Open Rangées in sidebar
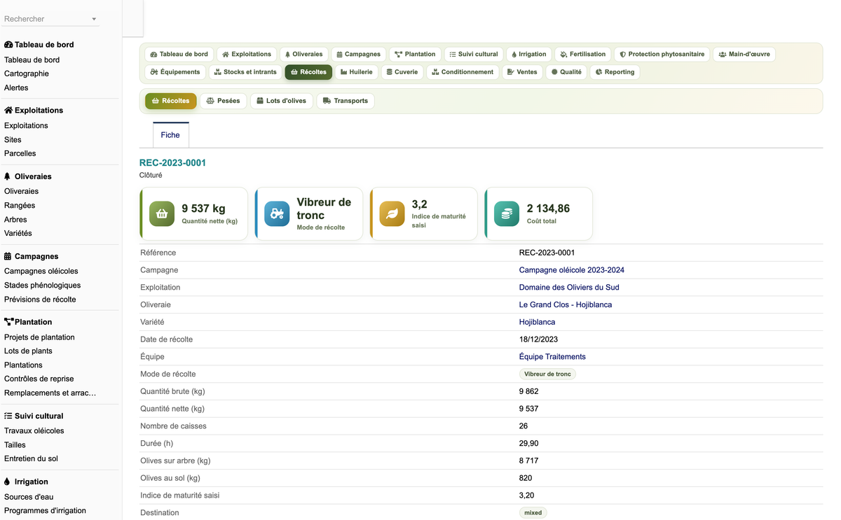Screen dimensions: 841x520 coord(20,205)
